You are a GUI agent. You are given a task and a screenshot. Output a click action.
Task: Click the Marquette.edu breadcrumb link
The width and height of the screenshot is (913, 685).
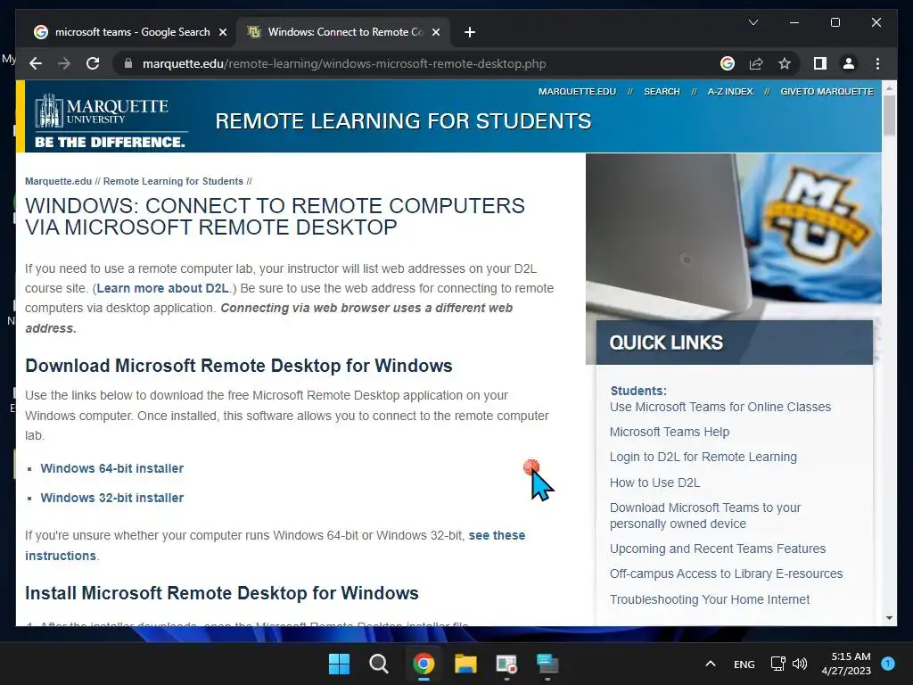point(58,181)
